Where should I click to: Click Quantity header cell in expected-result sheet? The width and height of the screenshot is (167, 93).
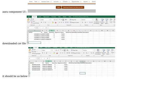[55, 63]
